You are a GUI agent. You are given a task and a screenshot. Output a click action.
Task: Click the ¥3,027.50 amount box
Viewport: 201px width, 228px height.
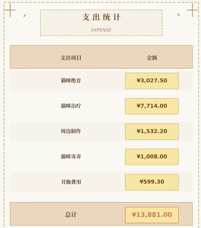coord(152,81)
